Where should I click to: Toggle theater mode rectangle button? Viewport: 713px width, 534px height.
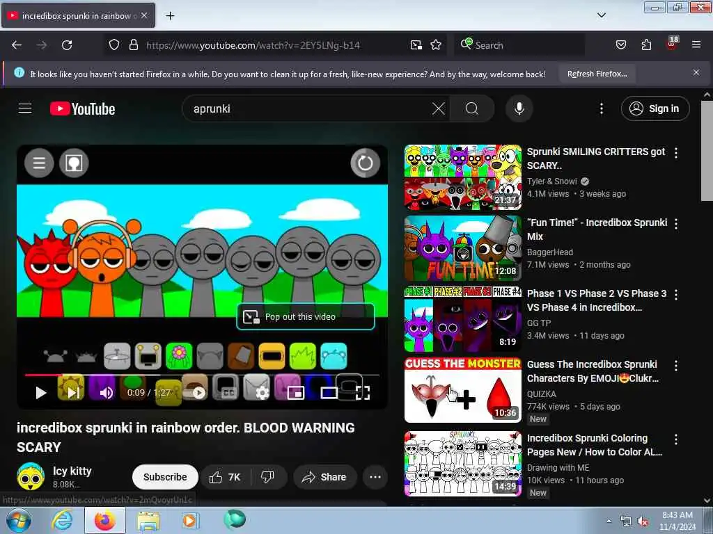pos(329,393)
